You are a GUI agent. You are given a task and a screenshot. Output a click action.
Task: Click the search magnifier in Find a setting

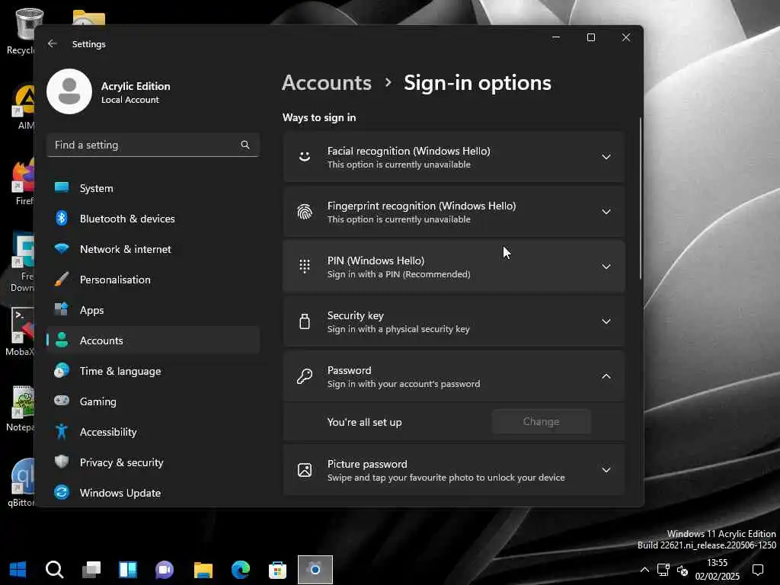245,145
